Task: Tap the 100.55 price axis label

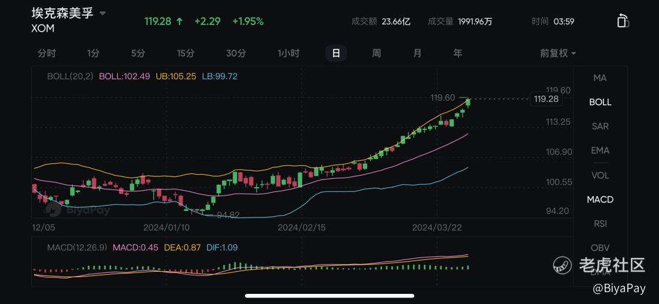Action: coord(559,182)
